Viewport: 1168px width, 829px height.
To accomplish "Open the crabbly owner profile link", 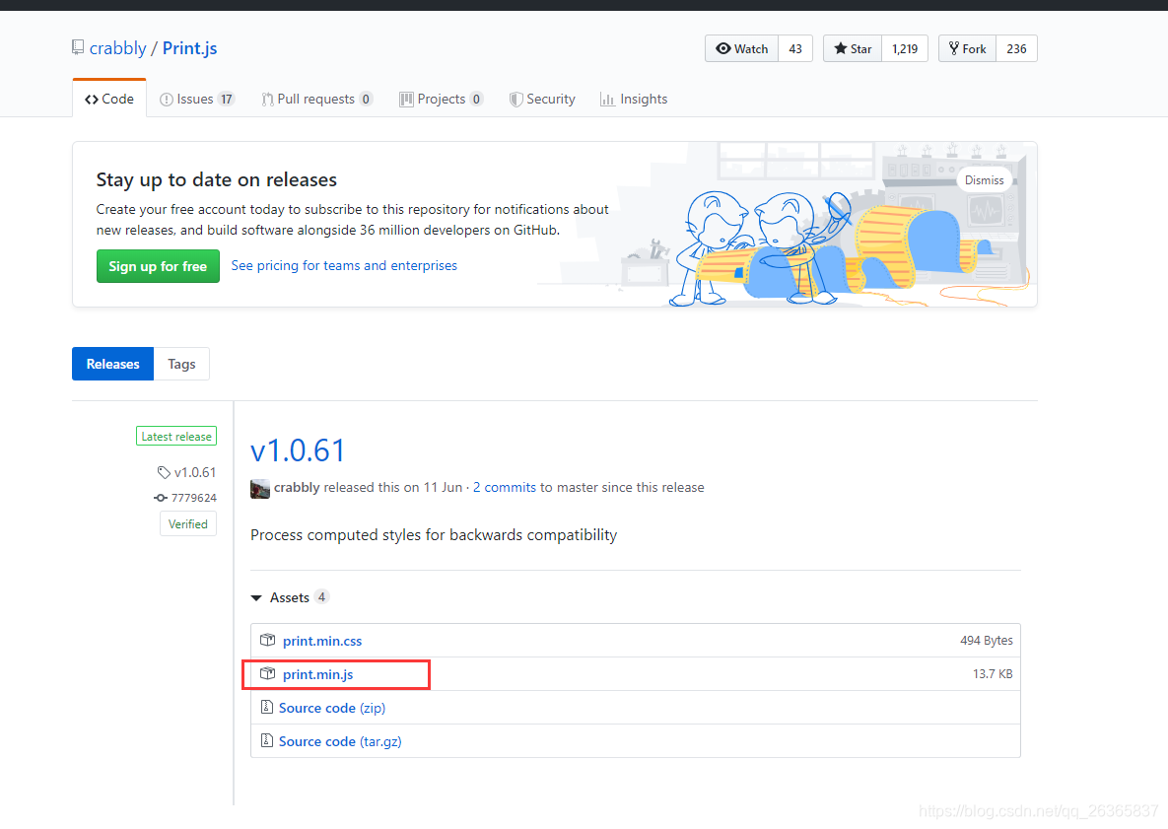I will pyautogui.click(x=117, y=48).
